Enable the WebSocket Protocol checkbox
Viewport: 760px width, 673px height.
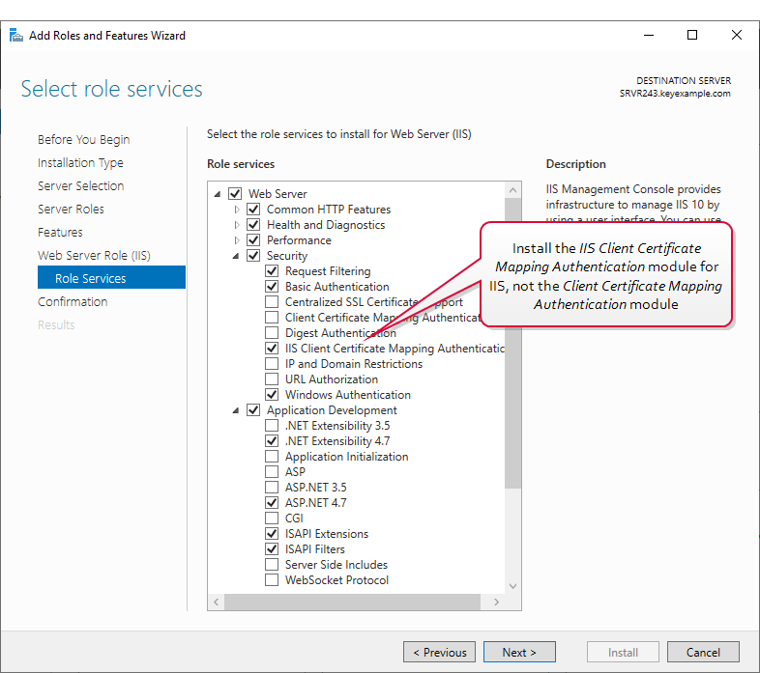(x=272, y=580)
